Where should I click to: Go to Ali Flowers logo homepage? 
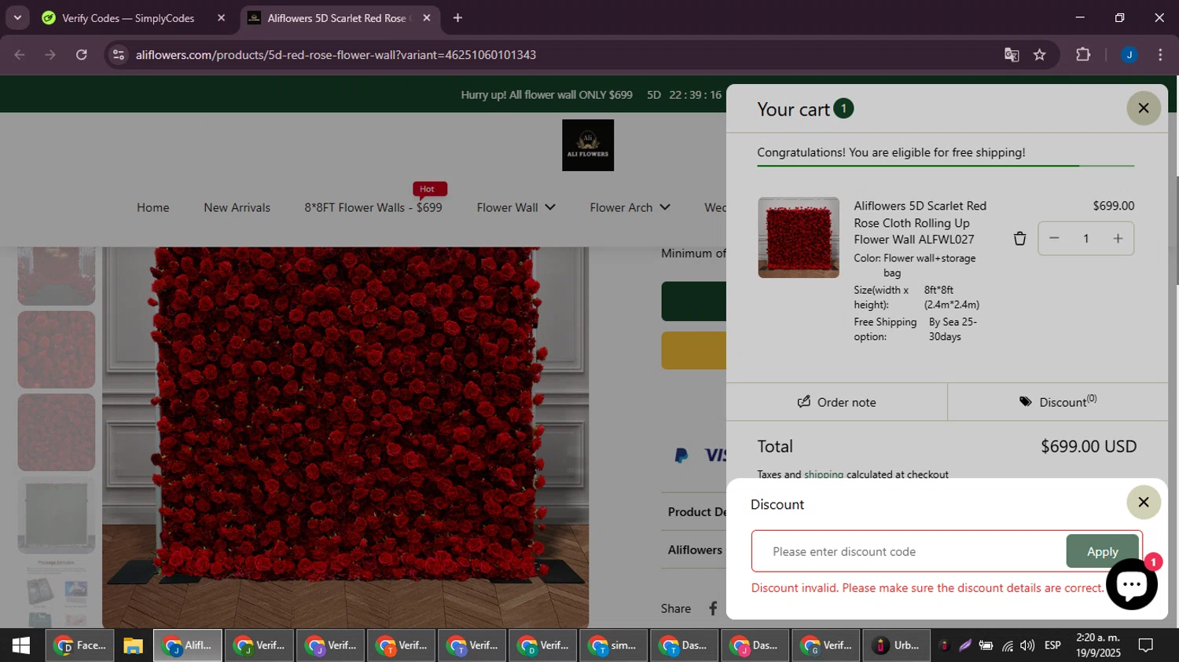[x=588, y=145]
